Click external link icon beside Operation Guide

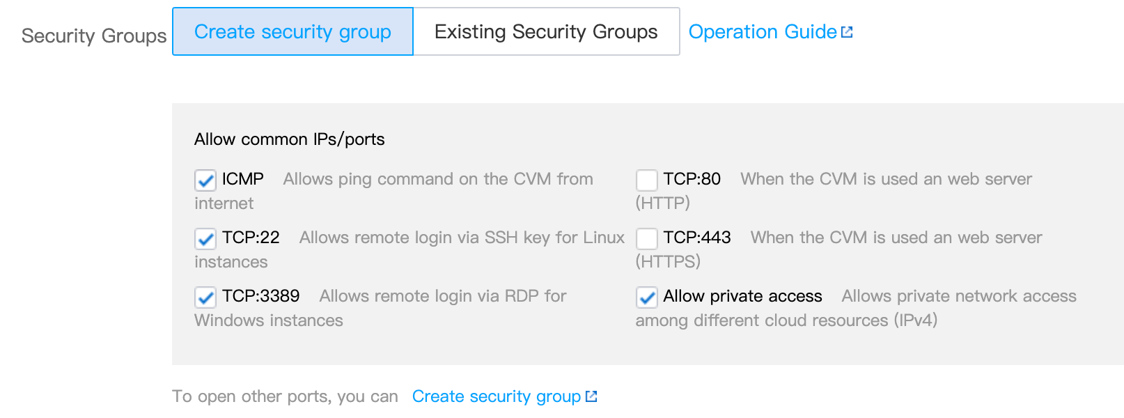click(847, 32)
